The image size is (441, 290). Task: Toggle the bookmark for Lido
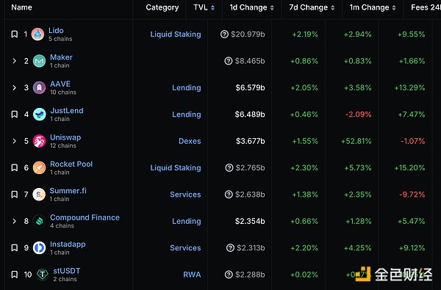click(x=15, y=35)
